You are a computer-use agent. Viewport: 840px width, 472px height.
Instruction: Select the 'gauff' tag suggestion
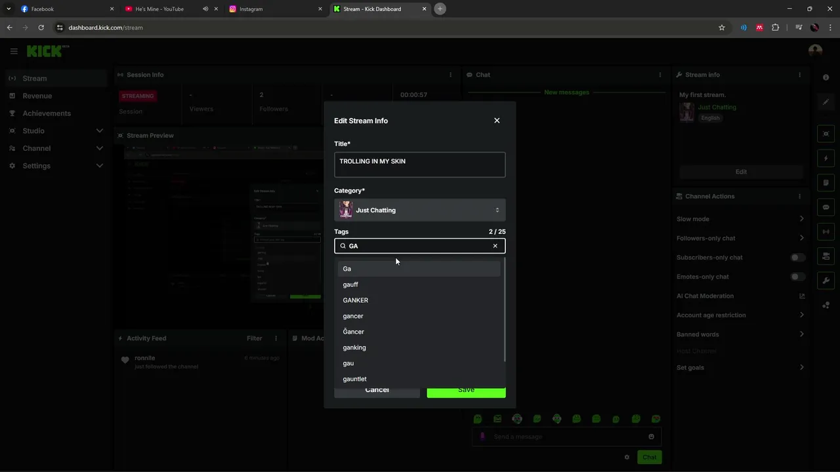click(x=419, y=285)
